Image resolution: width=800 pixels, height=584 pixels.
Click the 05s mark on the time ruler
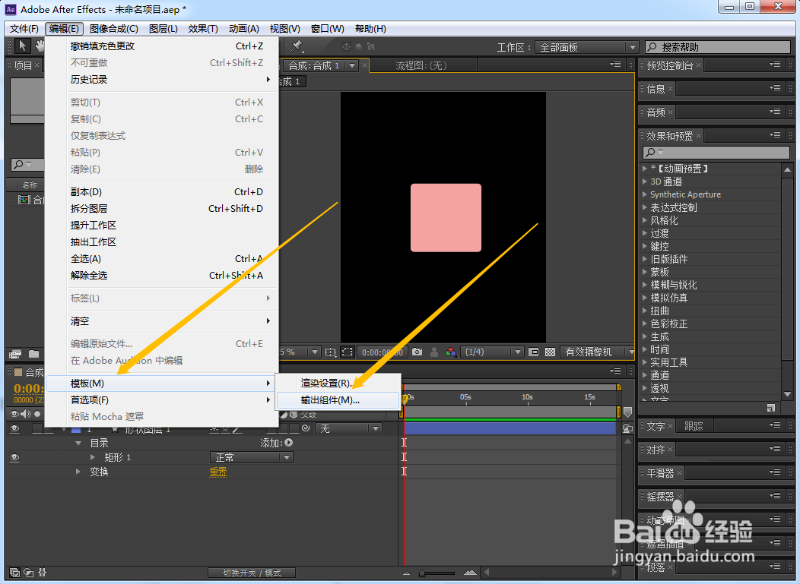[465, 397]
